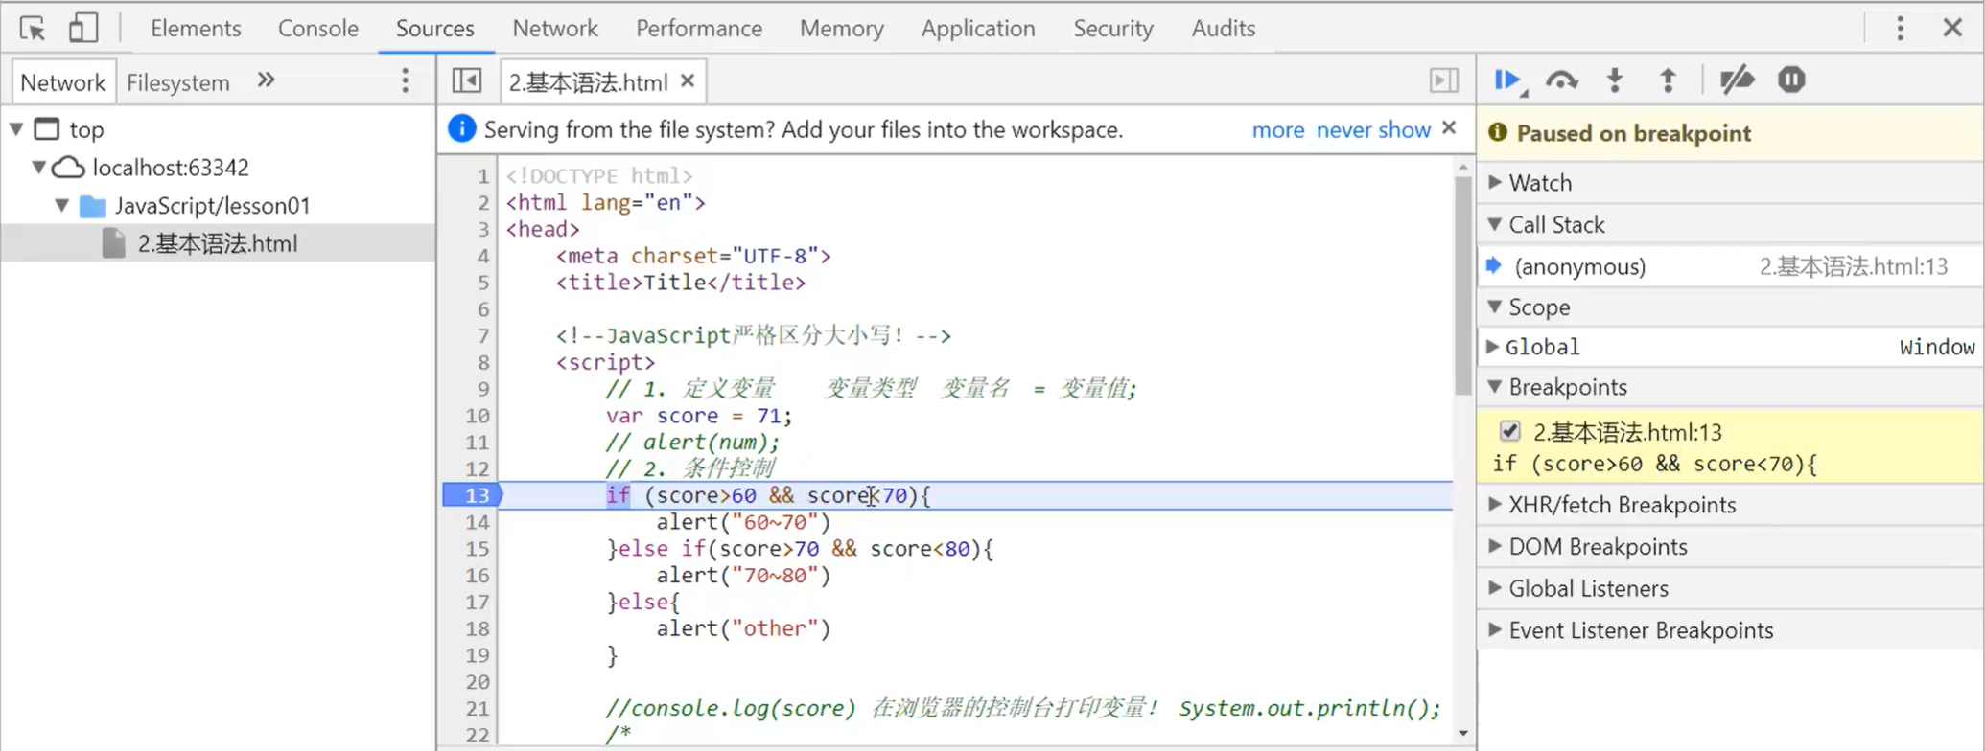Select the top frame icon in tree

coord(47,128)
